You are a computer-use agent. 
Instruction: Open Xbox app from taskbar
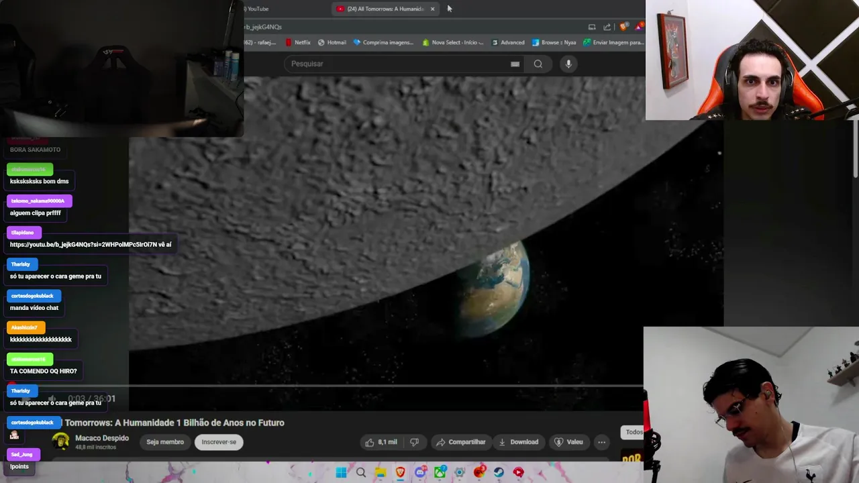(440, 472)
